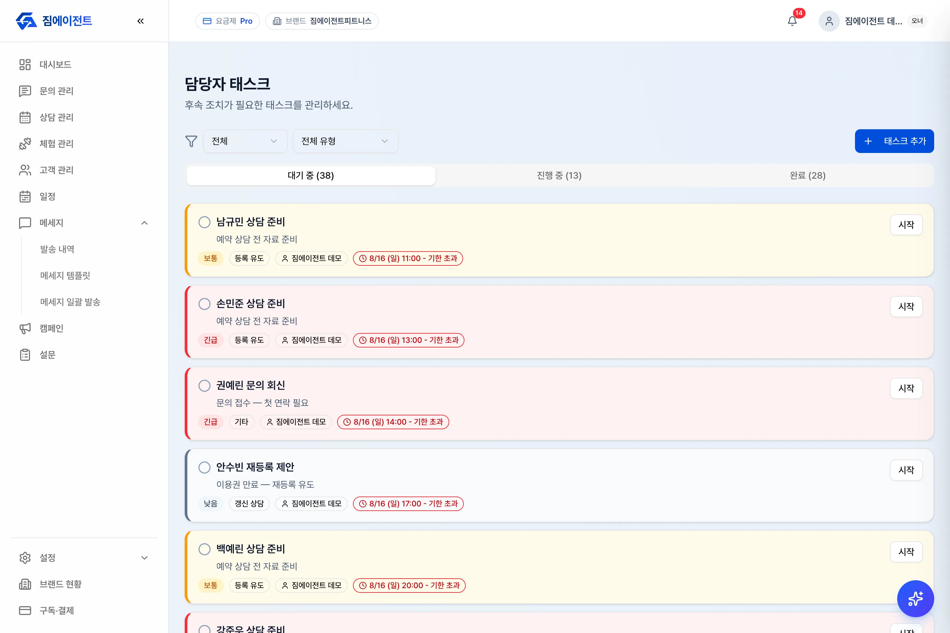This screenshot has width=950, height=633.
Task: Open notifications bell with 14 badge
Action: pos(792,21)
